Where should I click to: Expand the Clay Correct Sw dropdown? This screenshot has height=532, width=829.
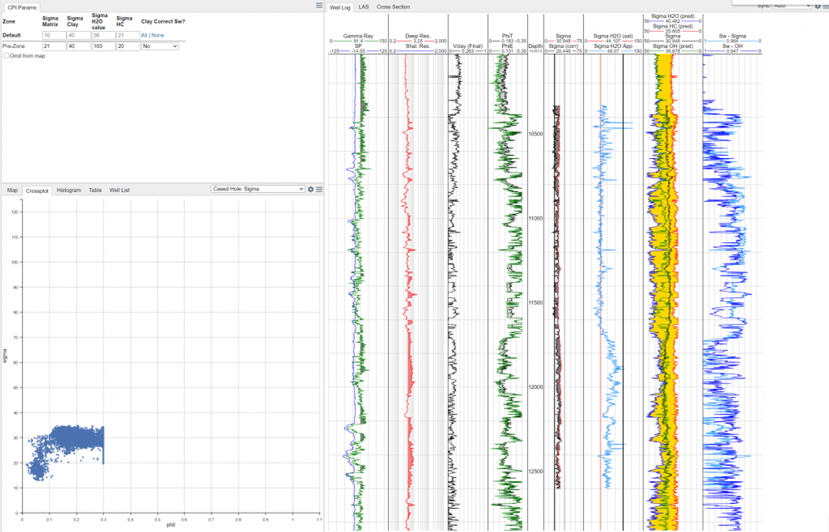[160, 46]
